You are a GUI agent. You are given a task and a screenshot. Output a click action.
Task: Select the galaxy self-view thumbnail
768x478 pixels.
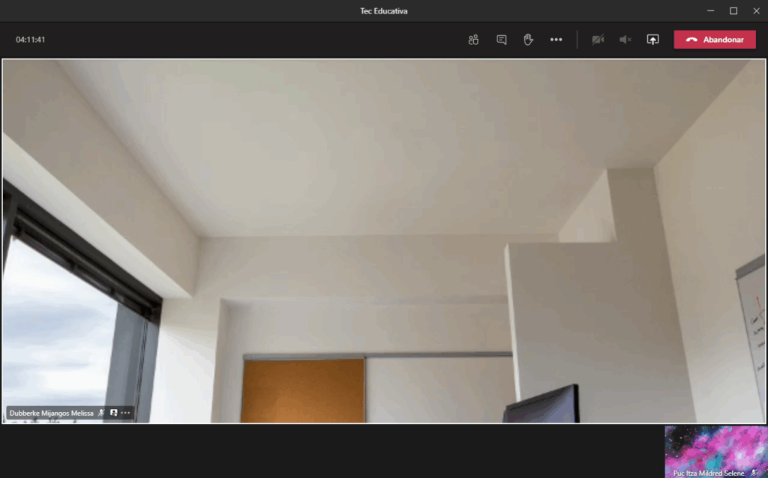coord(715,447)
